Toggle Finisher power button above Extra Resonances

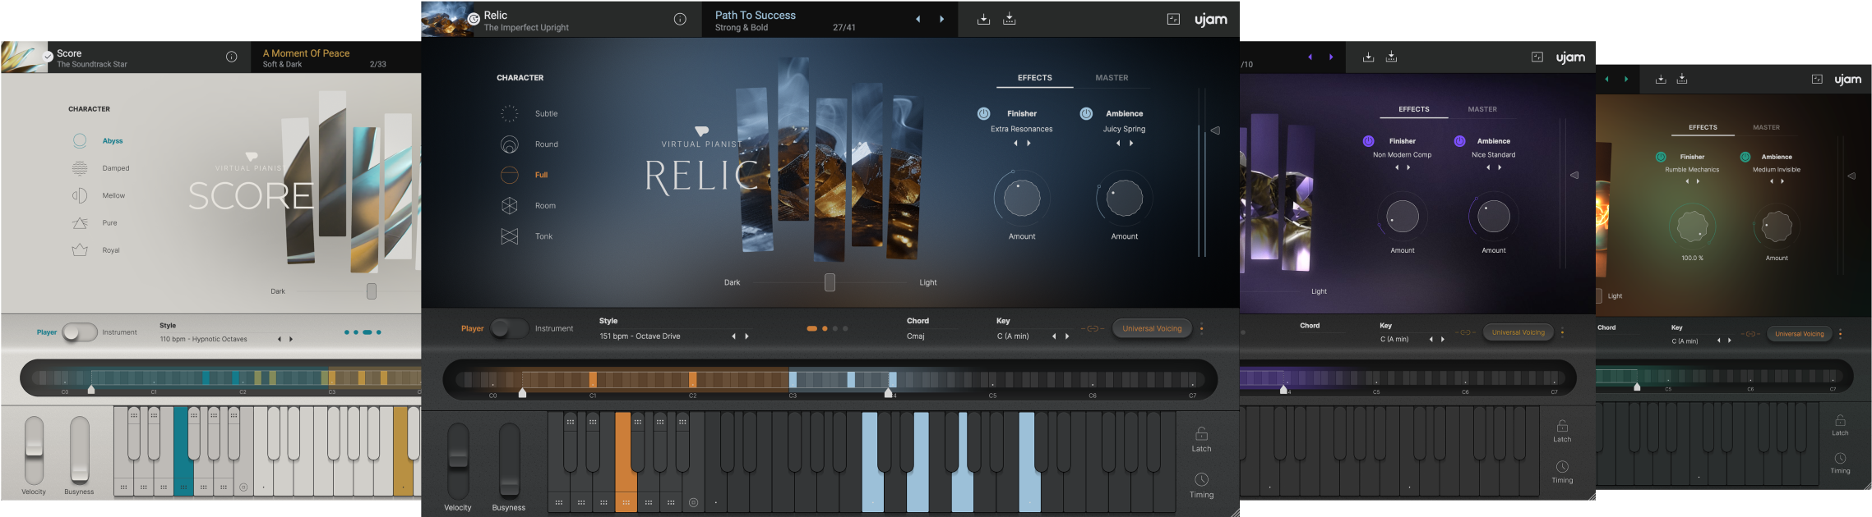click(x=983, y=113)
